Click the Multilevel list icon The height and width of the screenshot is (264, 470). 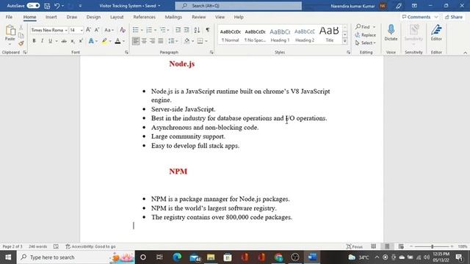pyautogui.click(x=163, y=30)
